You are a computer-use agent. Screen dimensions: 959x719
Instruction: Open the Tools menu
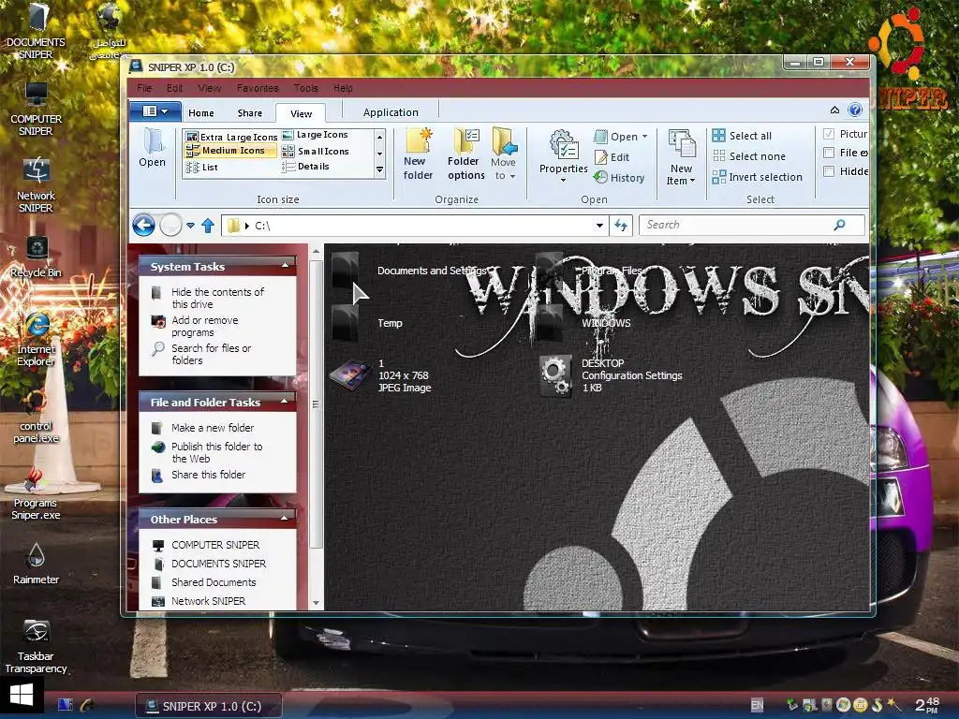[x=306, y=88]
